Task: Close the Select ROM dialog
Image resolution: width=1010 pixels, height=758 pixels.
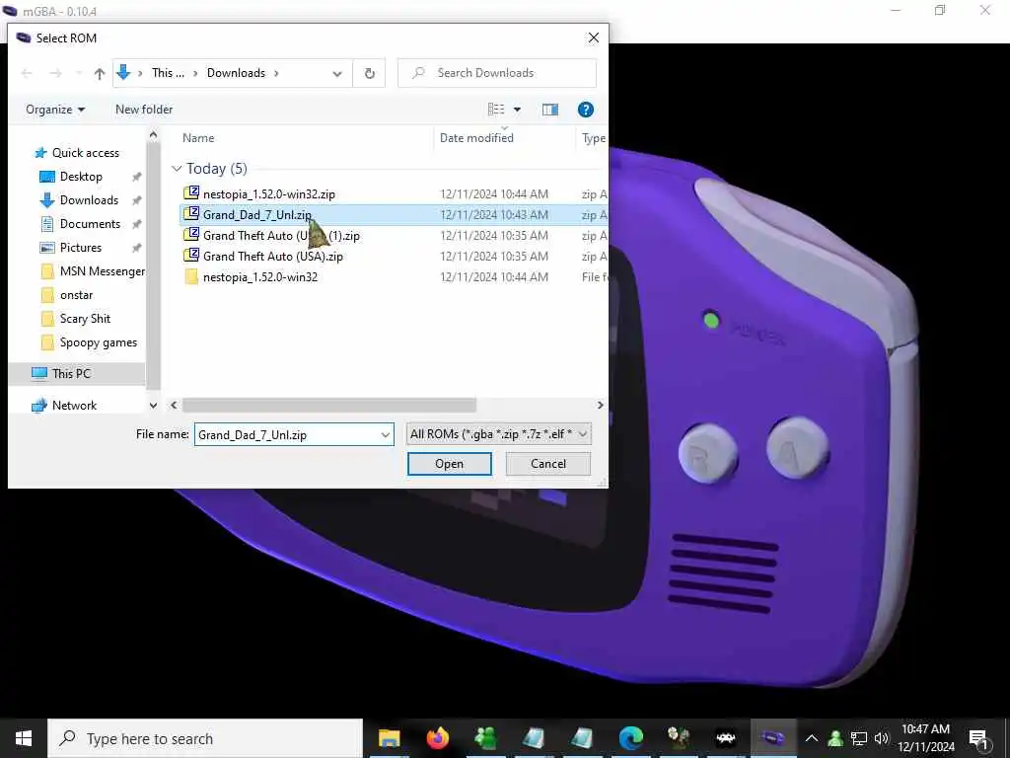Action: (x=593, y=38)
